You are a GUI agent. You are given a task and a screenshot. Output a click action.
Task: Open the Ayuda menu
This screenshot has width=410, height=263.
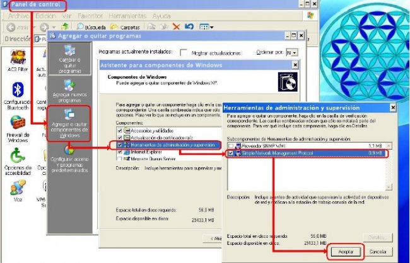(x=161, y=16)
